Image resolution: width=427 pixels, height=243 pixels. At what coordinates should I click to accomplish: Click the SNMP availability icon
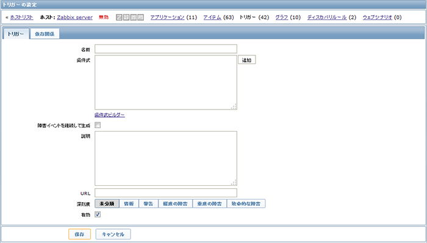126,18
